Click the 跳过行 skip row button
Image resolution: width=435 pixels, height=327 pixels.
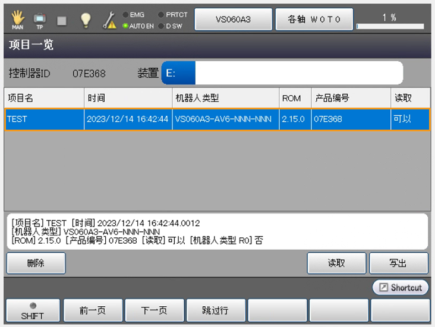point(216,310)
